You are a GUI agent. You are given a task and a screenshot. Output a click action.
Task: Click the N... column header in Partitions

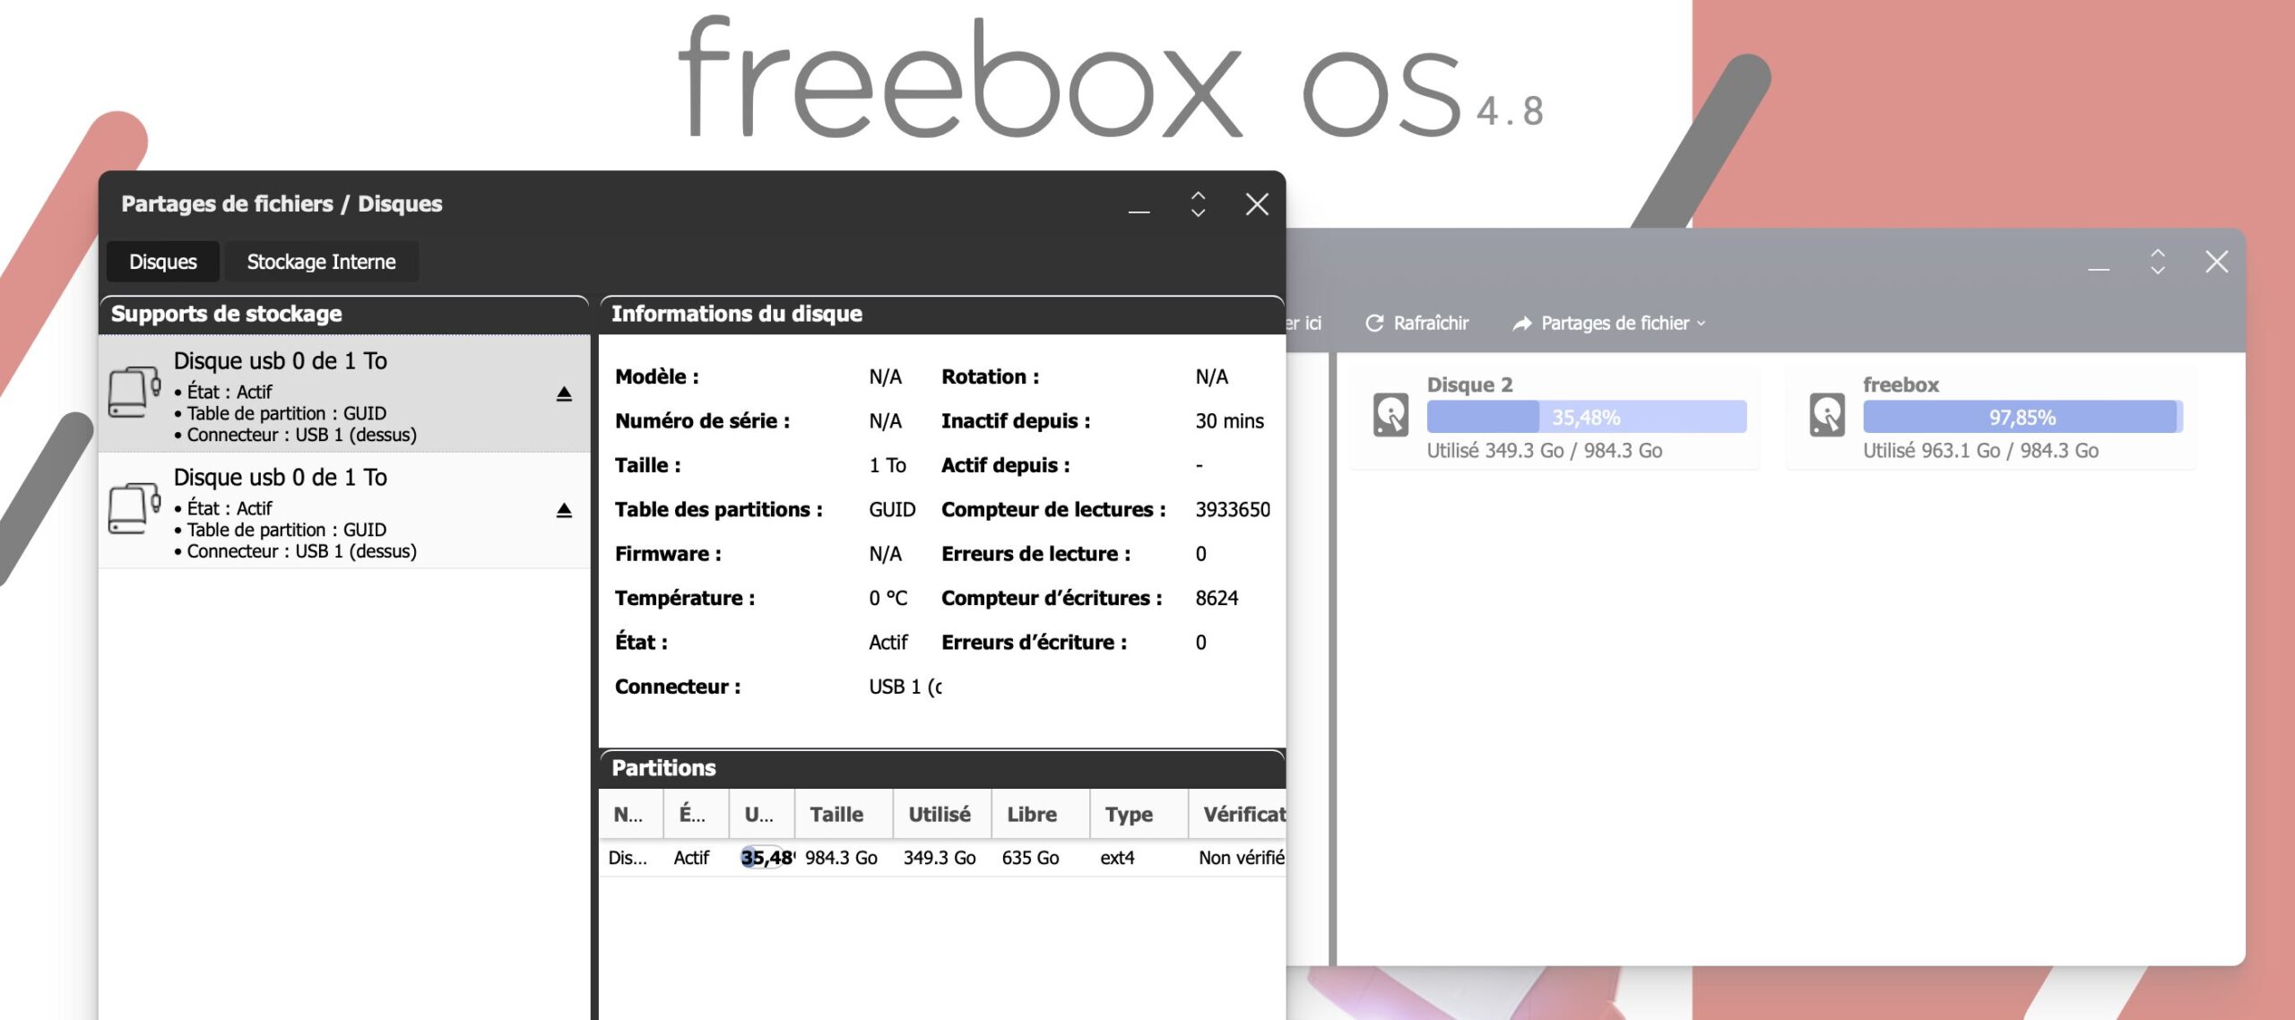[x=631, y=814]
